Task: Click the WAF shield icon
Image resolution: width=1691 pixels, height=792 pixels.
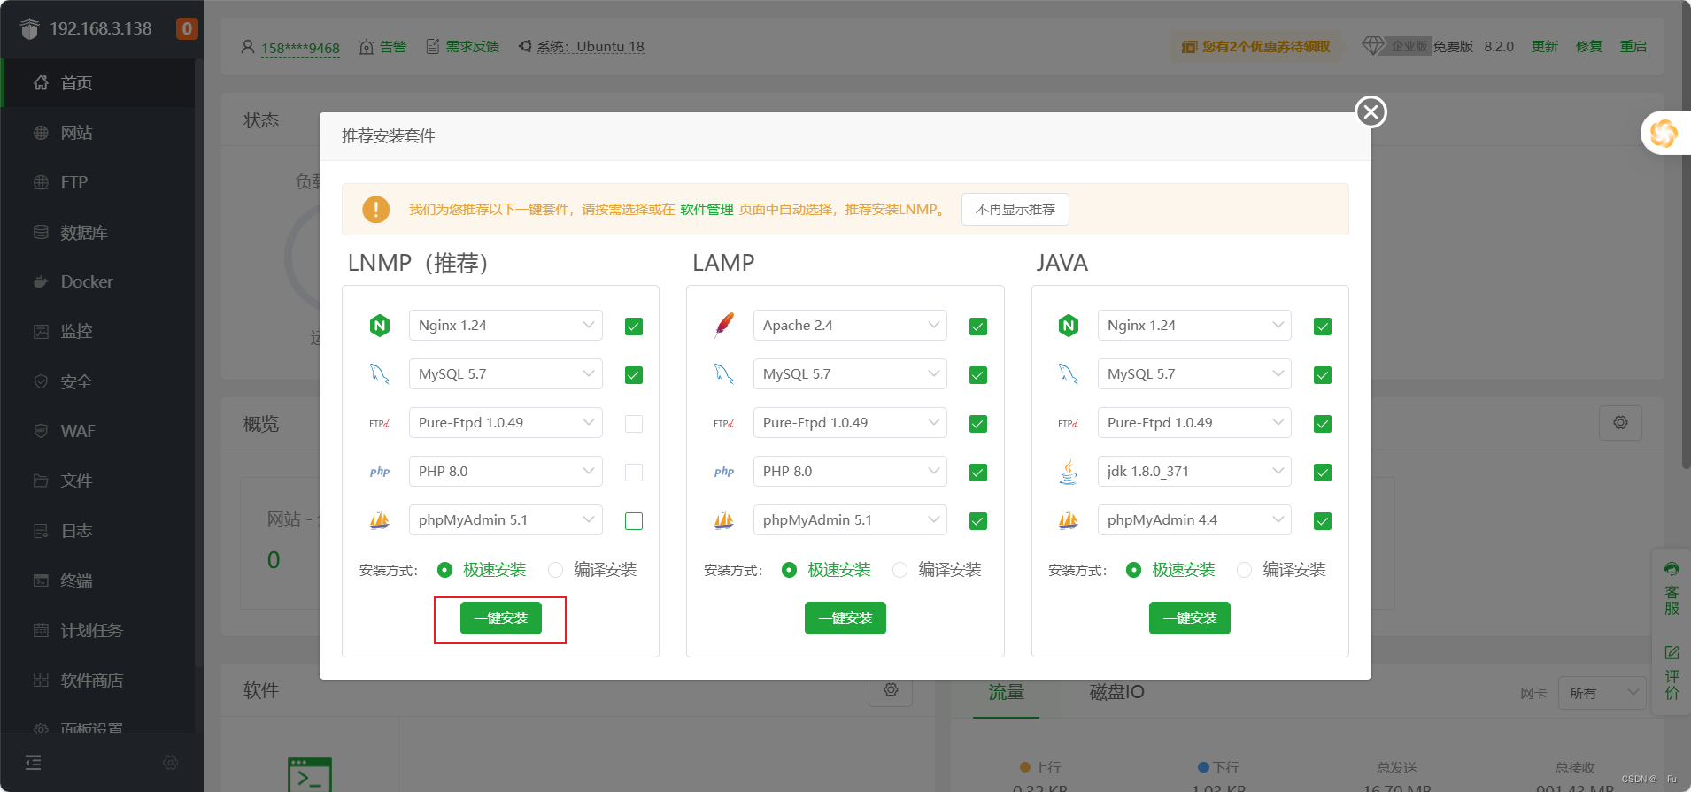Action: point(41,431)
